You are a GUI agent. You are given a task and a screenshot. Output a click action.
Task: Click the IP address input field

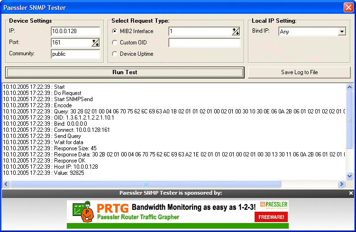pos(75,31)
